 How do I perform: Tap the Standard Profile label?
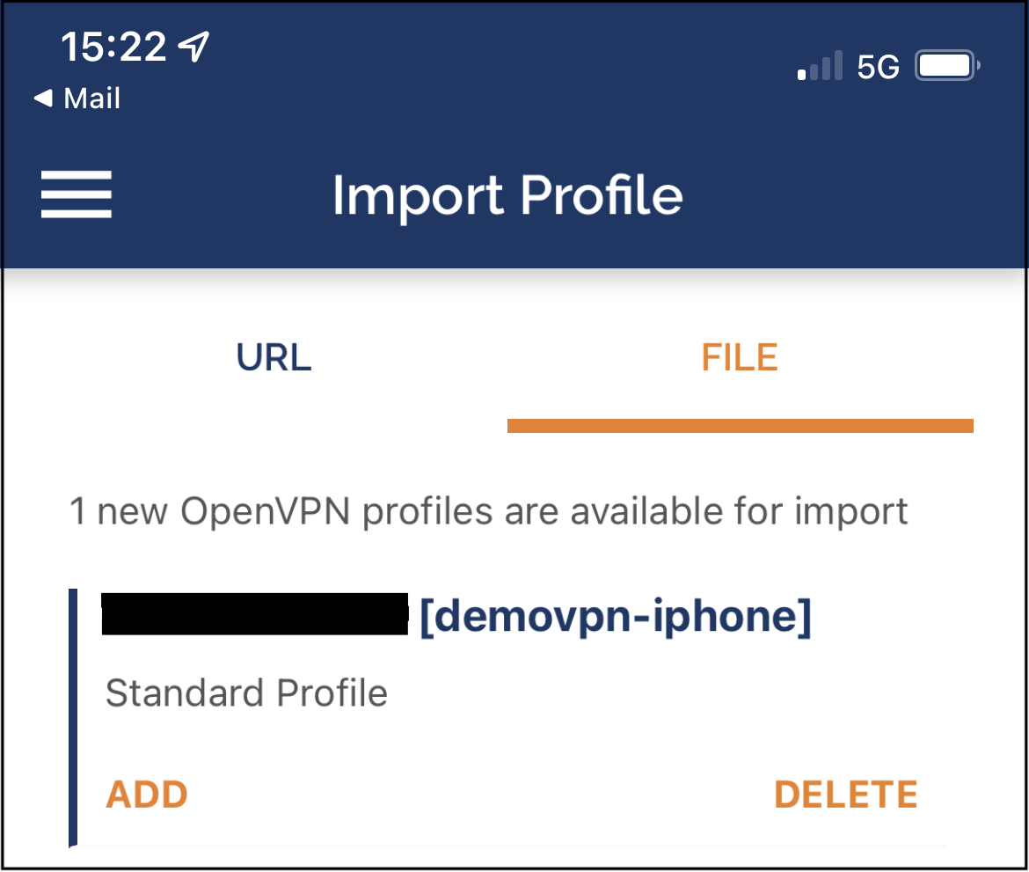point(246,692)
